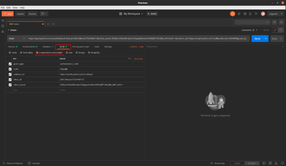Open the History sidebar icon
The height and width of the screenshot is (166, 286).
point(3,21)
